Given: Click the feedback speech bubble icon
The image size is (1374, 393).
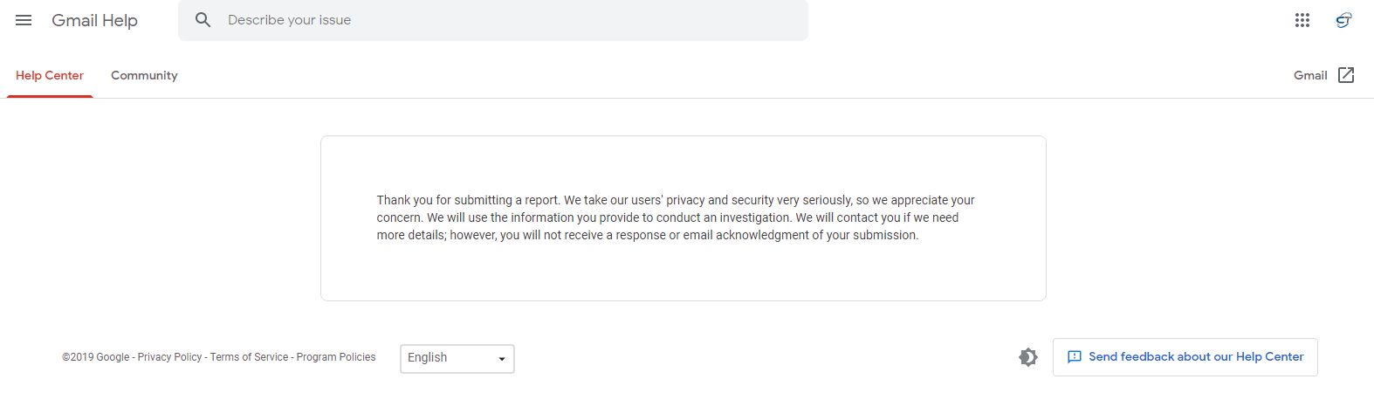Looking at the screenshot, I should point(1075,357).
